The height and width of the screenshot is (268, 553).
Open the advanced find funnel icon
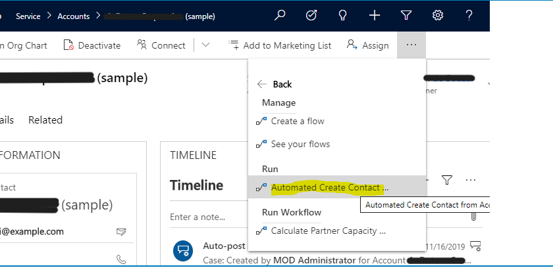click(406, 16)
